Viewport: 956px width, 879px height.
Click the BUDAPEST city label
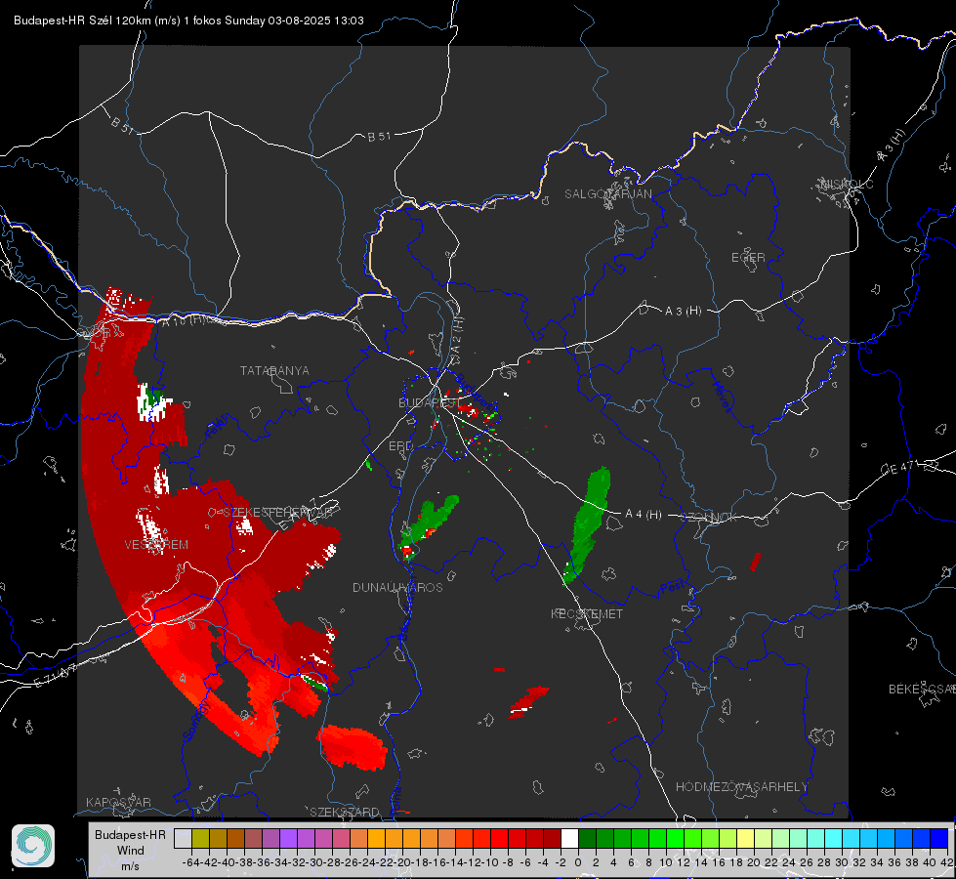pos(430,402)
